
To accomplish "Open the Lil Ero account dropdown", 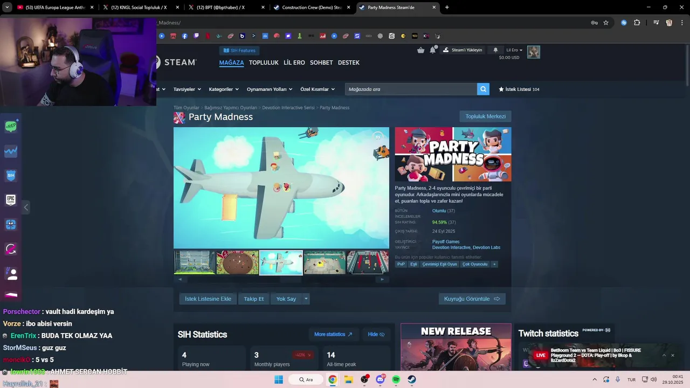I will [514, 50].
